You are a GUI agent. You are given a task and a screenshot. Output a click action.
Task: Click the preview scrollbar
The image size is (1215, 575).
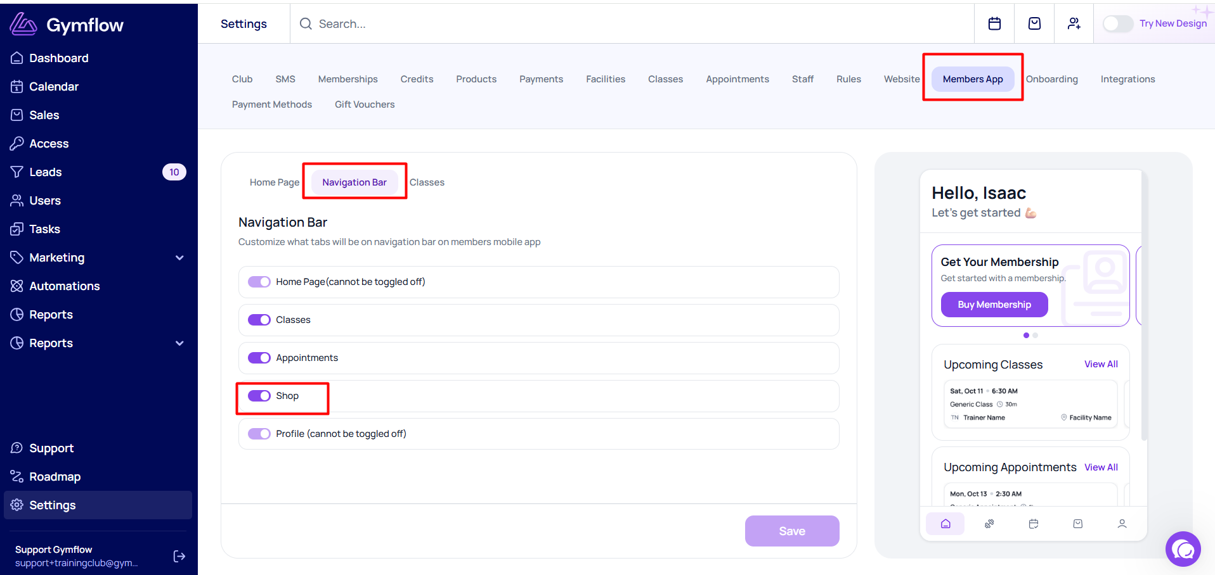[1144, 305]
